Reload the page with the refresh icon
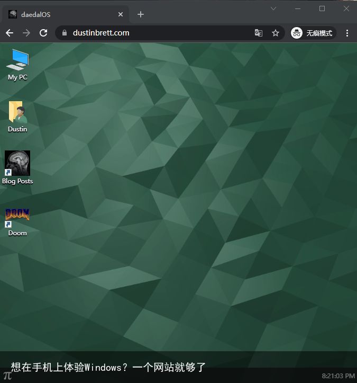The image size is (357, 383). click(x=43, y=33)
